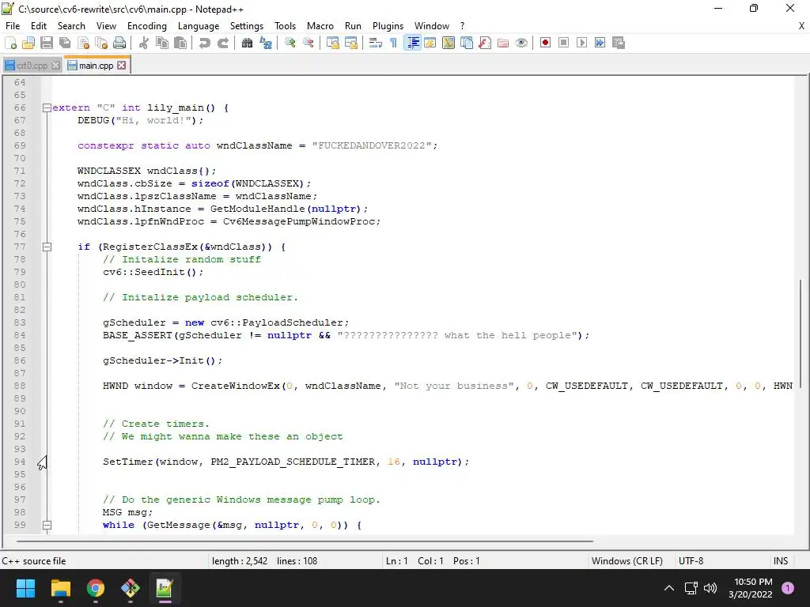Open Folder as Workspace toolbar icon
This screenshot has height=607, width=810.
[x=502, y=43]
